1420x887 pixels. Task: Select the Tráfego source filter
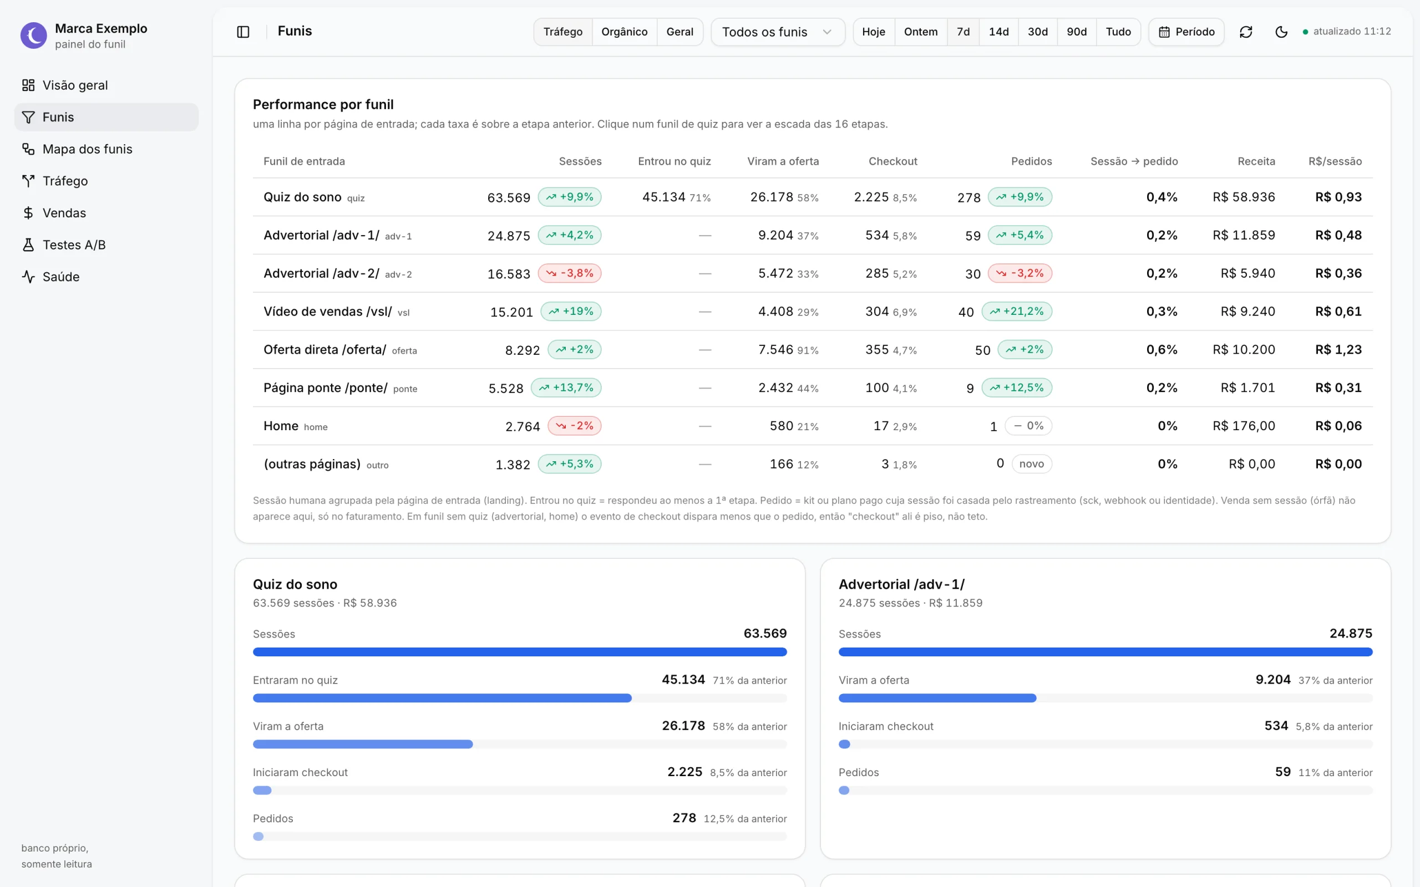pyautogui.click(x=562, y=32)
